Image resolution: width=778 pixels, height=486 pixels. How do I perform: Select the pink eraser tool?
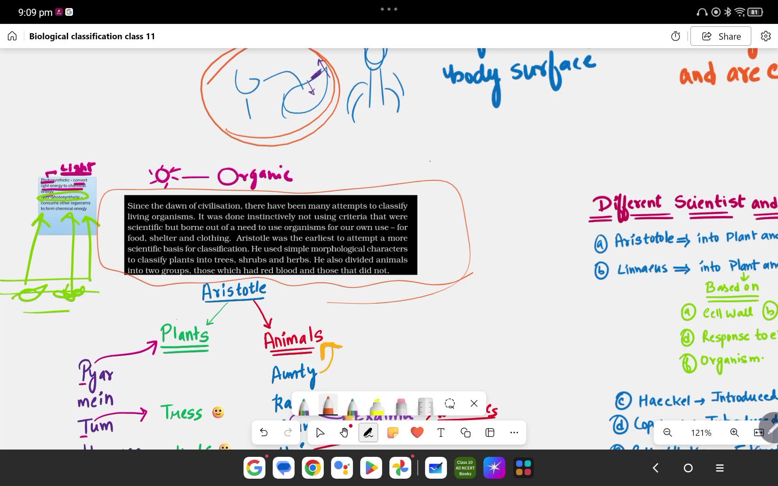pyautogui.click(x=401, y=406)
